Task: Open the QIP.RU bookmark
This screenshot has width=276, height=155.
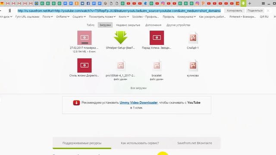Action: pyautogui.click(x=264, y=17)
